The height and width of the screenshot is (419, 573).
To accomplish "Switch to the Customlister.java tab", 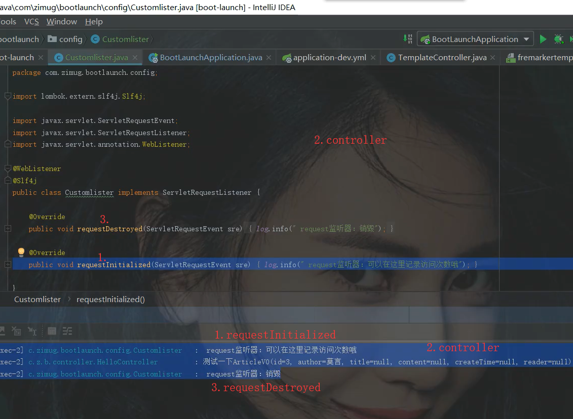I will 96,58.
